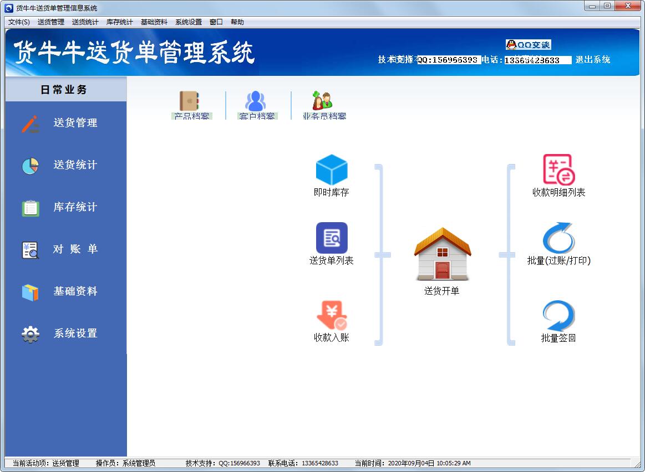Open the 帮助 help menu
This screenshot has height=472, width=645.
237,22
